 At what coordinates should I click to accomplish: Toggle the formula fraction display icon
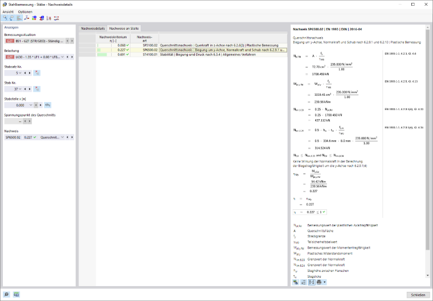[x=312, y=282]
